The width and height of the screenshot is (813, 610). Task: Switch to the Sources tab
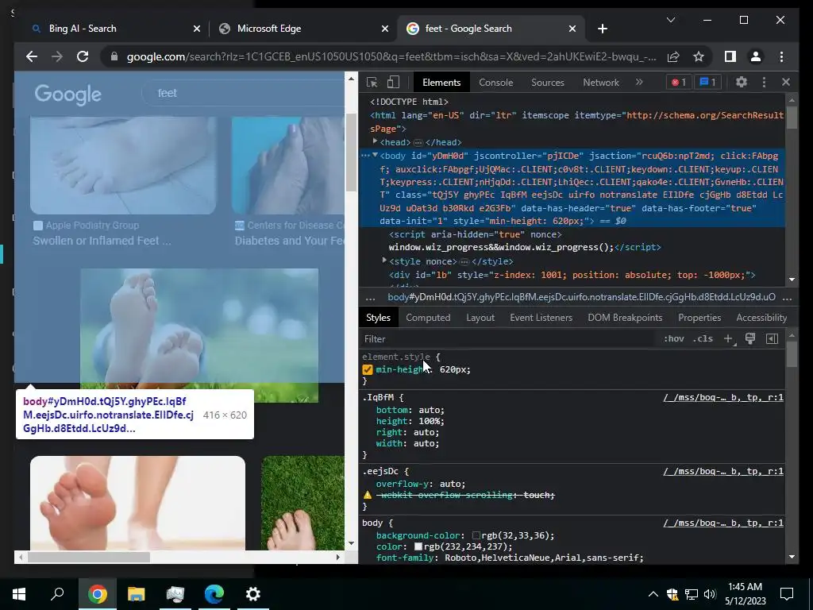[x=548, y=83]
